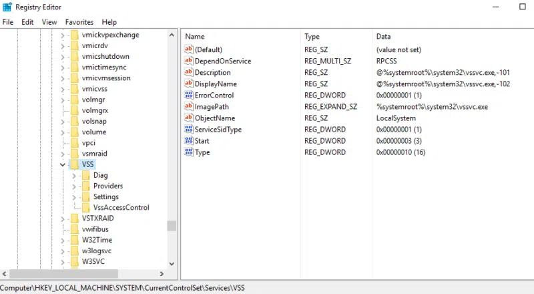Screen dimensions: 534x294
Task: Select the DependOnService string value icon
Action: pyautogui.click(x=189, y=61)
